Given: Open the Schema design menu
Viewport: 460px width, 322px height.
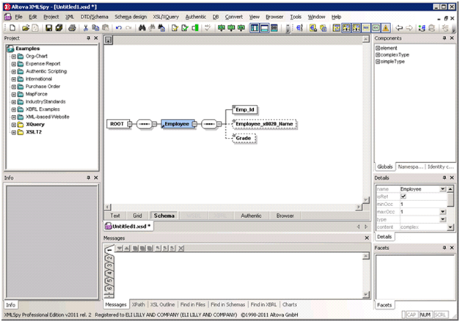Looking at the screenshot, I should click(131, 17).
